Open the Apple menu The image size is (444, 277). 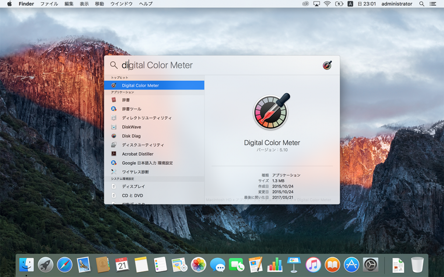click(9, 3)
